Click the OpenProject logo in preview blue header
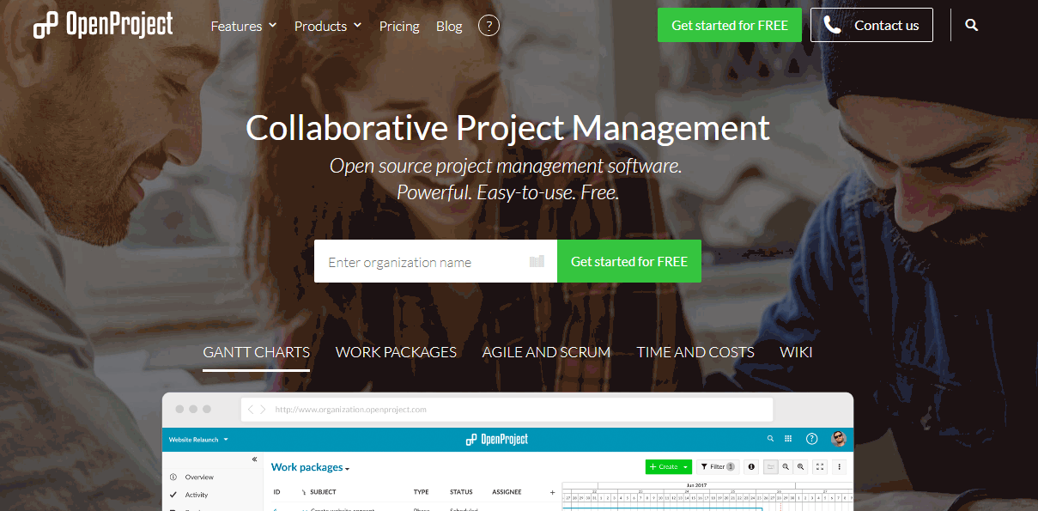This screenshot has width=1038, height=511. click(x=497, y=439)
